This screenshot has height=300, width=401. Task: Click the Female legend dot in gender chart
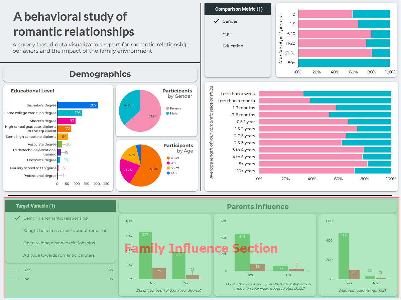[167, 108]
